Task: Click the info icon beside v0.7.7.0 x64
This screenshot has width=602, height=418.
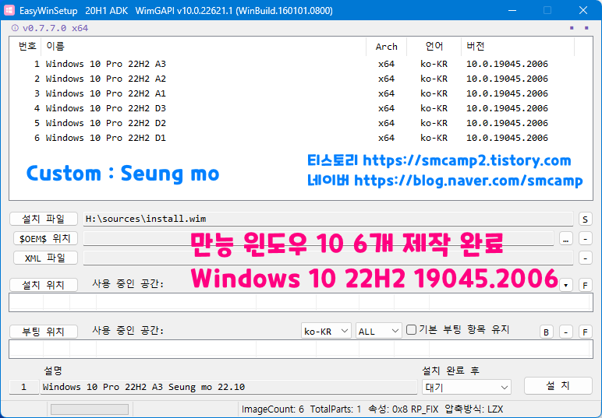Action: tap(15, 28)
